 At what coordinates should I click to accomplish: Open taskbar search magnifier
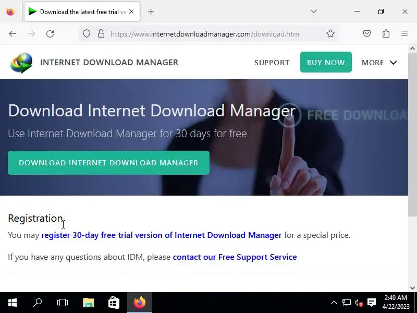(x=38, y=303)
